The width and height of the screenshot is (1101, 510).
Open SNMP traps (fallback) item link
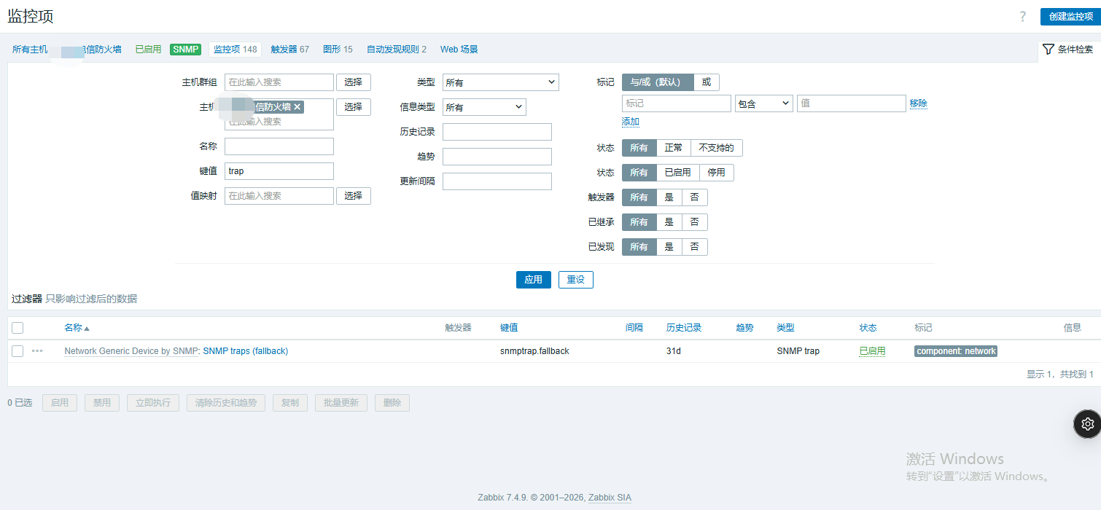[x=246, y=351]
